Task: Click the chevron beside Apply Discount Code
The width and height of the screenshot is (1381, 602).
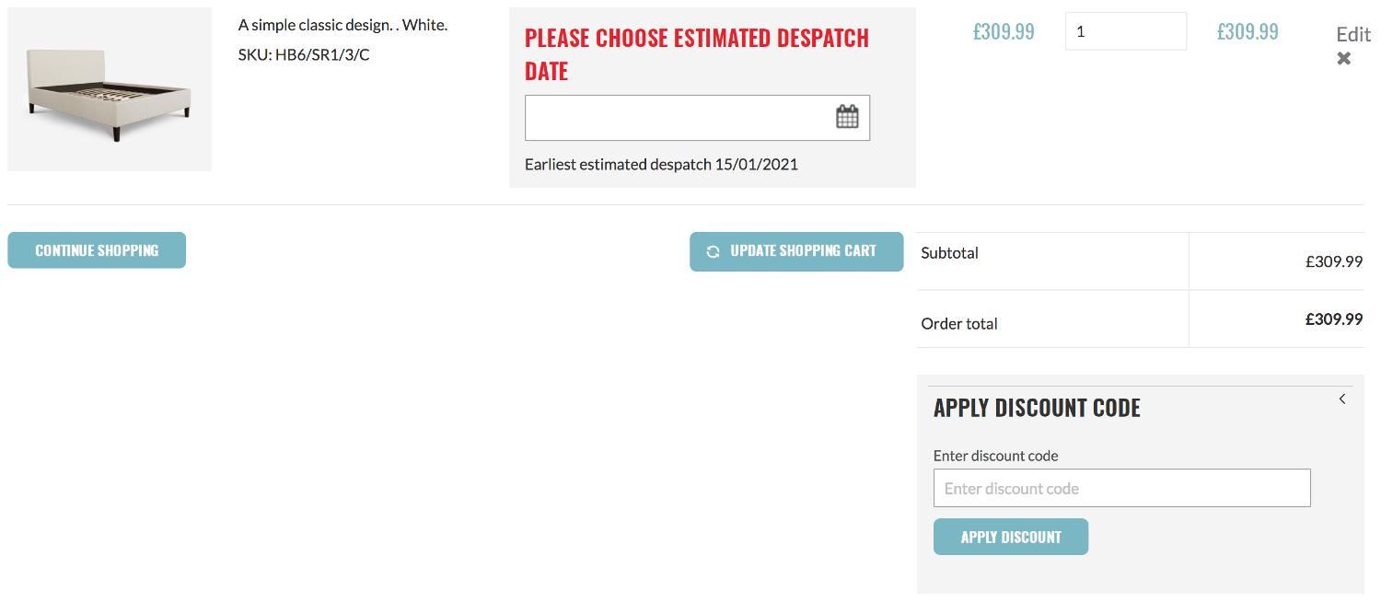Action: point(1341,399)
